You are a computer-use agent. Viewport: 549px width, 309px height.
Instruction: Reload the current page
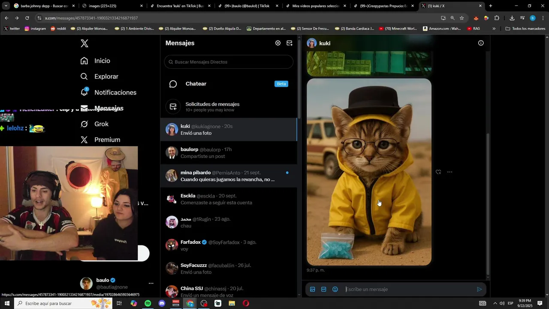coord(27,18)
